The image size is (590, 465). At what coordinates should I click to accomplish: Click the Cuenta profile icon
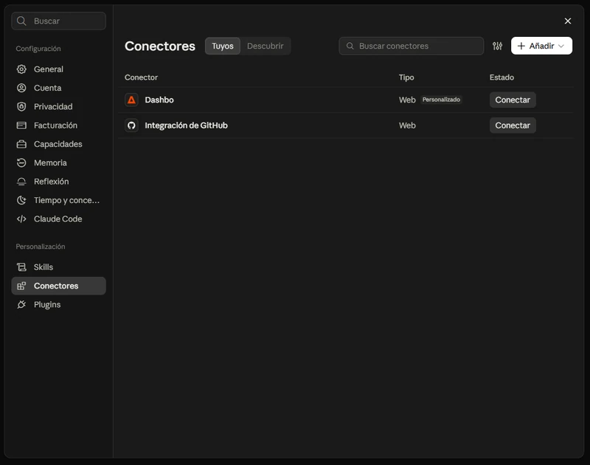[x=21, y=88]
